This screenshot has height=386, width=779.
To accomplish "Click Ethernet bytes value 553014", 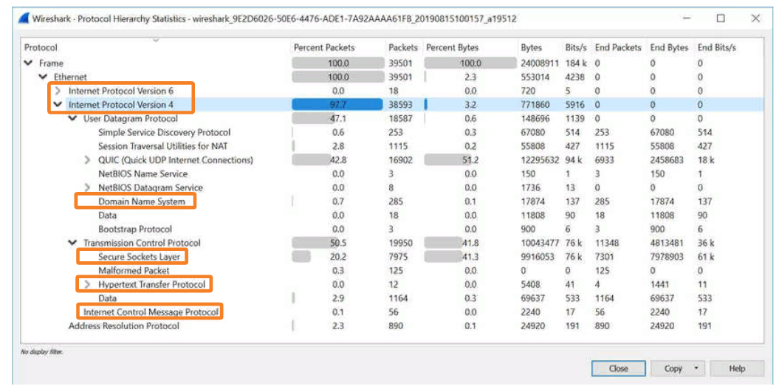I will click(x=535, y=77).
